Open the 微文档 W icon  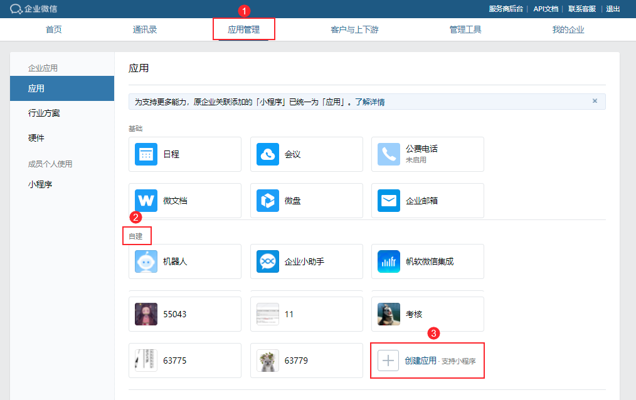(146, 201)
